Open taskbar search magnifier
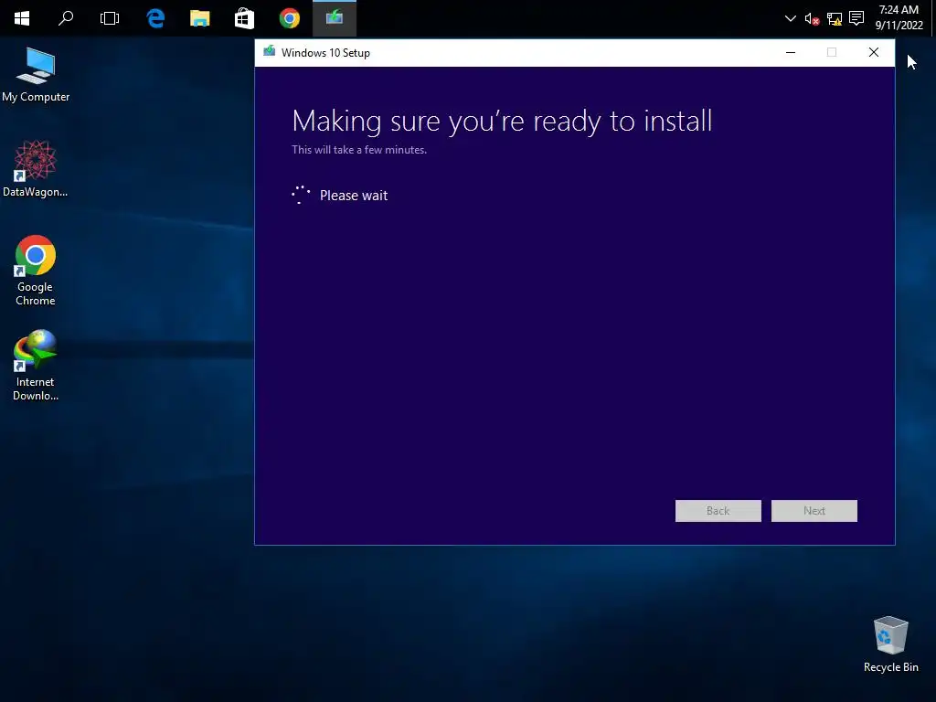Image resolution: width=936 pixels, height=702 pixels. point(66,18)
